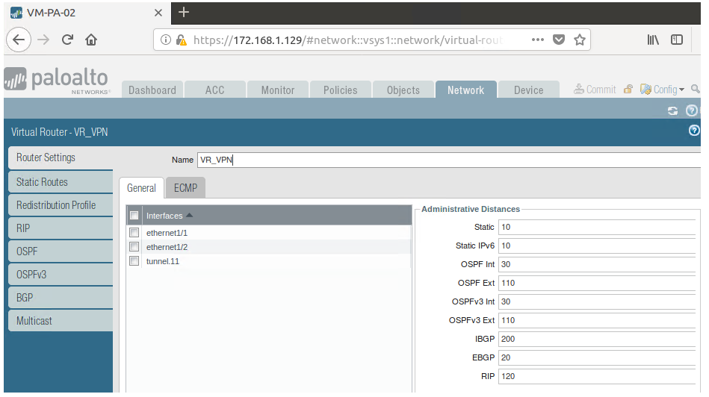Sort by the Interfaces column header
The width and height of the screenshot is (709, 397).
point(164,216)
